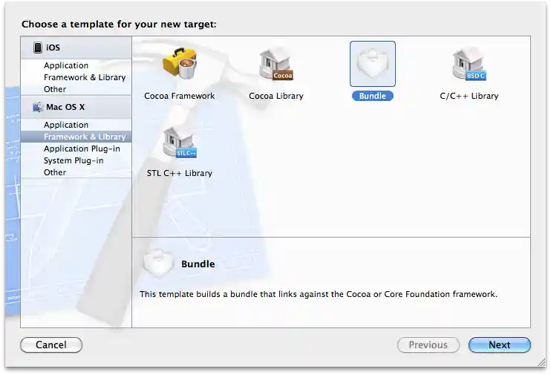Select the Bundle template icon

(x=373, y=64)
